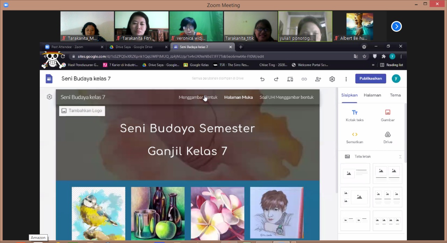Screen dimensions: 447x243
Task: Insert an image with Gambar
Action: coord(388,116)
